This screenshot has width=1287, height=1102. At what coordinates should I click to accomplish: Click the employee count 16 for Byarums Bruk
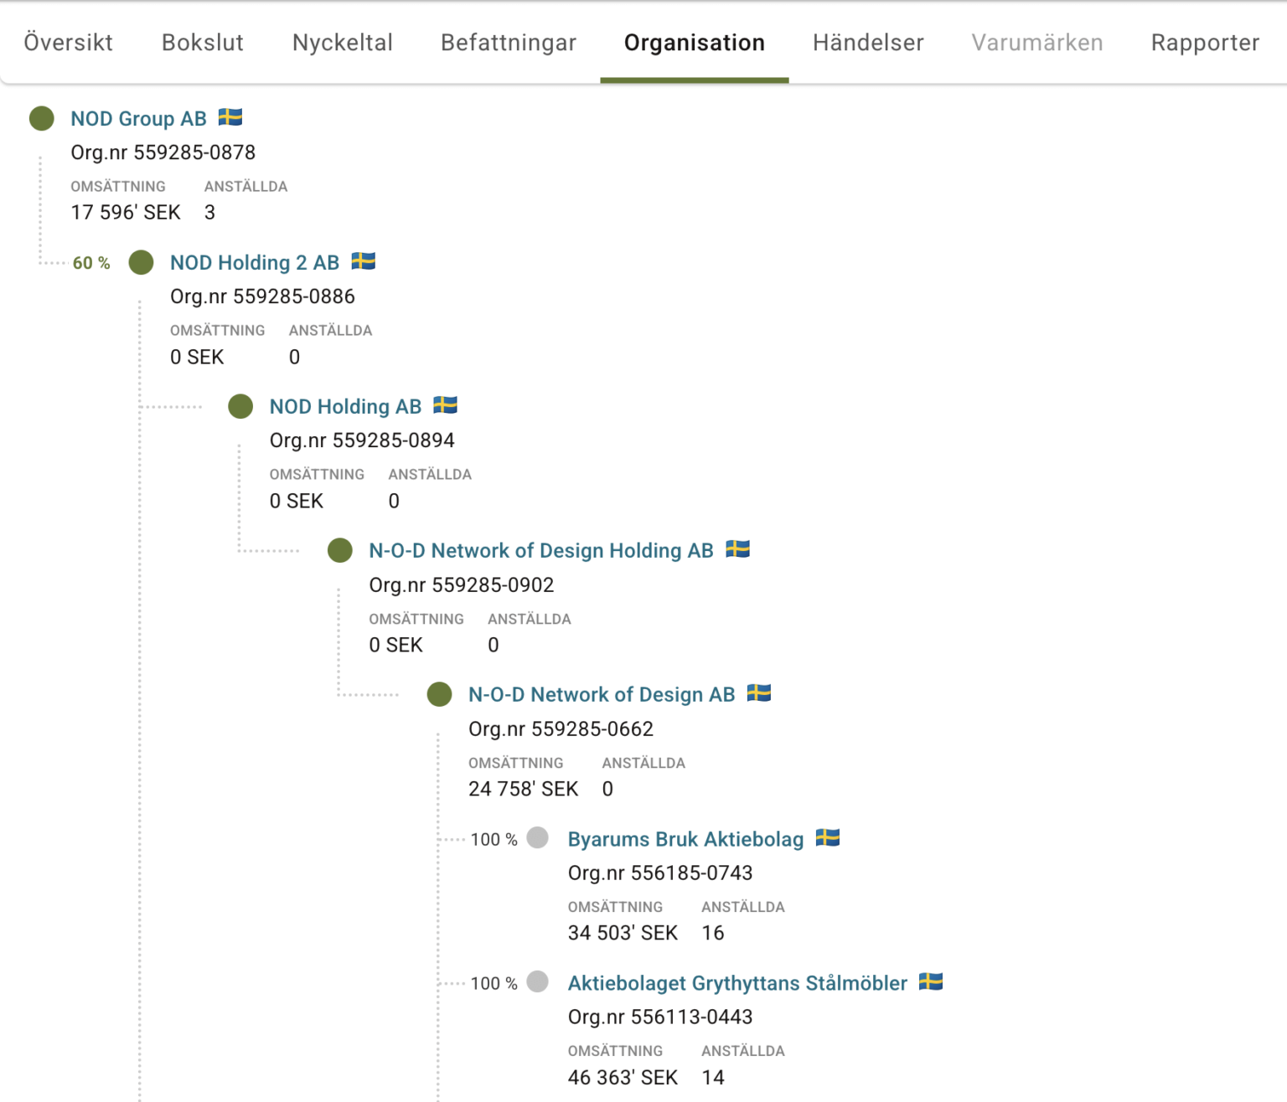tap(713, 933)
